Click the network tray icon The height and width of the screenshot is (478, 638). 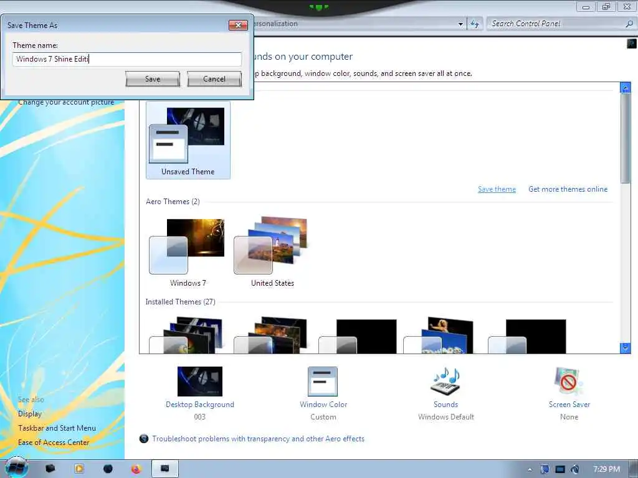pos(560,469)
